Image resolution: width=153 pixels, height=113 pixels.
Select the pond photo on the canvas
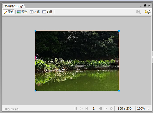[77, 61]
